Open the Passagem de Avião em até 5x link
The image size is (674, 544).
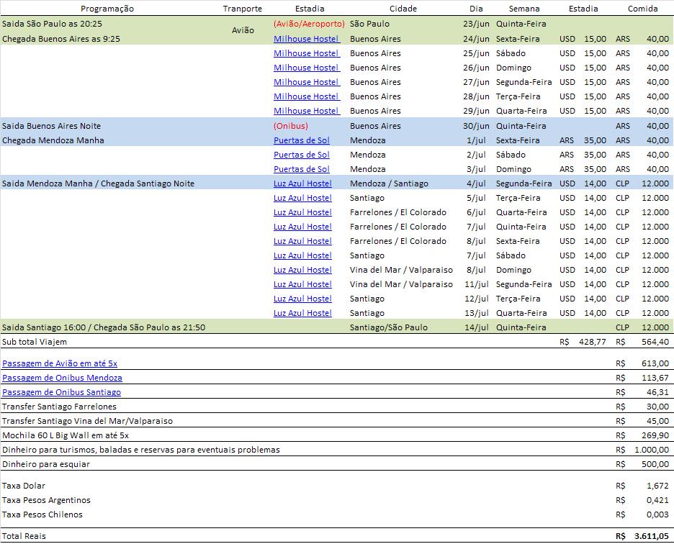point(60,363)
